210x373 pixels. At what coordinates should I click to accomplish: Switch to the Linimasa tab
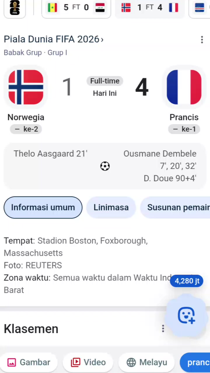111,207
